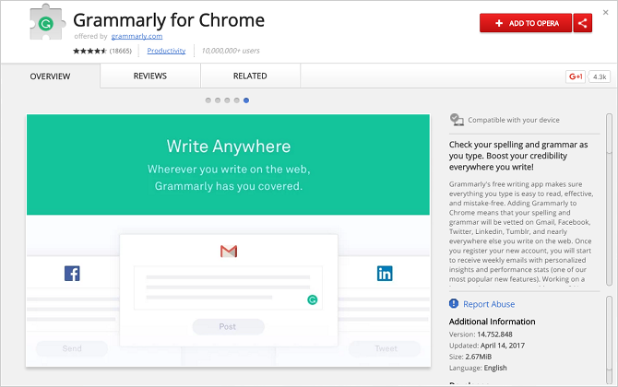Select the third carousel dot

click(227, 100)
